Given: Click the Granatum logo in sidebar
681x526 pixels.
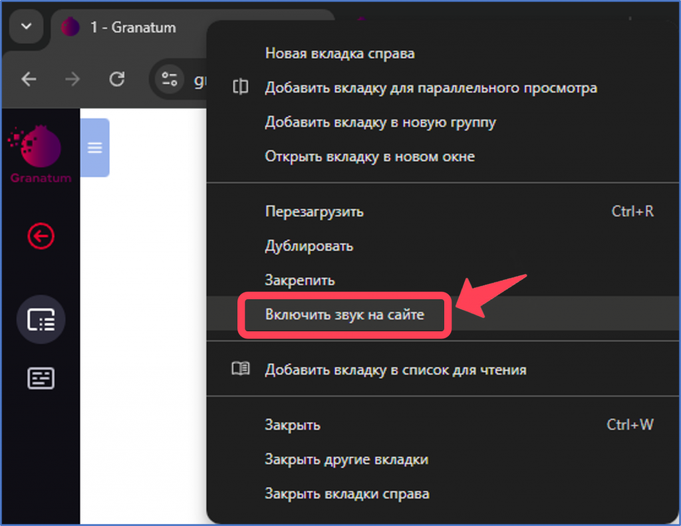Looking at the screenshot, I should click(x=41, y=154).
